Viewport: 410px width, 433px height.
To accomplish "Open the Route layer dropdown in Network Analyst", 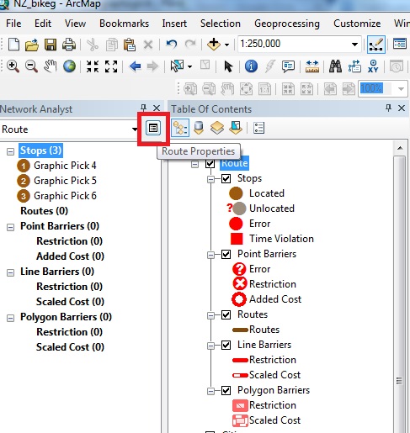I will click(x=135, y=129).
